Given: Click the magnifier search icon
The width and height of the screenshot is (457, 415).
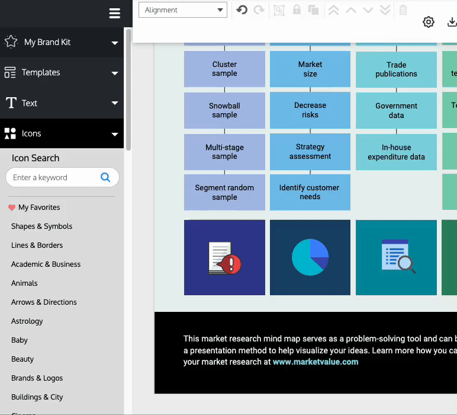Looking at the screenshot, I should click(x=105, y=177).
